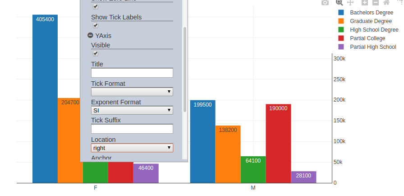Collapse the YAxis section minus icon

90,35
